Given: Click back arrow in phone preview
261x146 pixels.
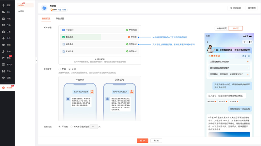Looking at the screenshot, I should 207,42.
